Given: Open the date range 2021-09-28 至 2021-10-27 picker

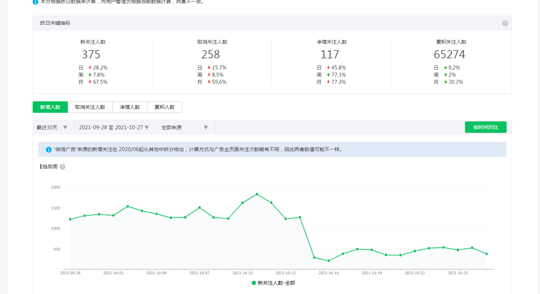Looking at the screenshot, I should point(114,127).
